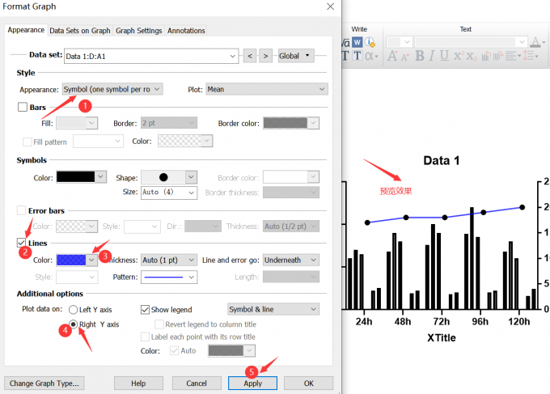
Task: Toggle italic text formatting
Action: click(x=432, y=56)
